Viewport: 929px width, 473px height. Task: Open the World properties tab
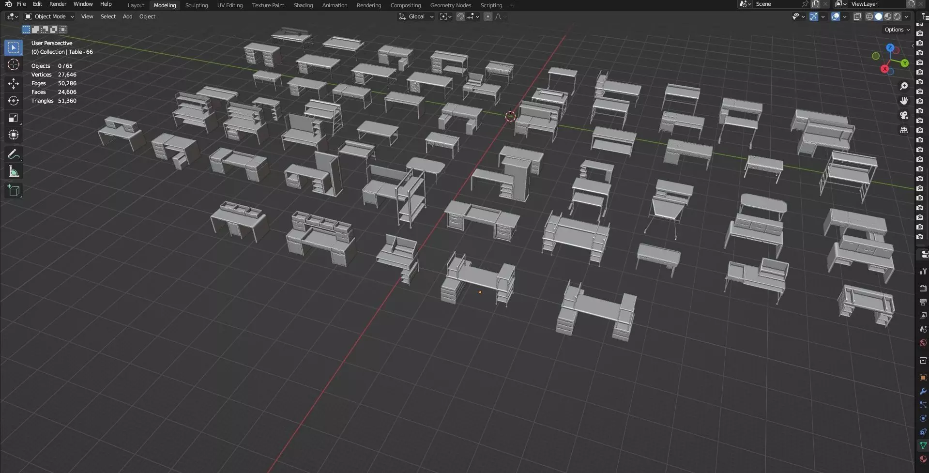[x=923, y=343]
